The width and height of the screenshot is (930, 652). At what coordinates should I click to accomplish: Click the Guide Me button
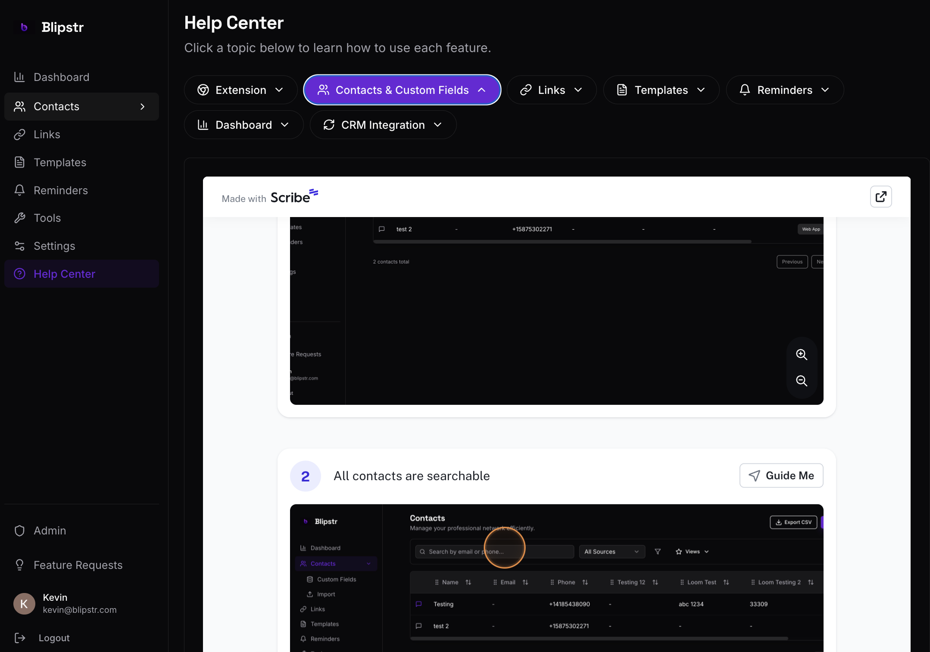coord(781,475)
